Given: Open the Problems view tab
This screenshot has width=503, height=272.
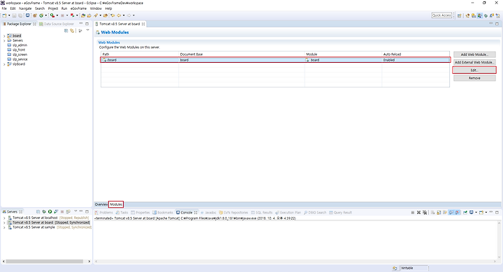Looking at the screenshot, I should (103, 213).
